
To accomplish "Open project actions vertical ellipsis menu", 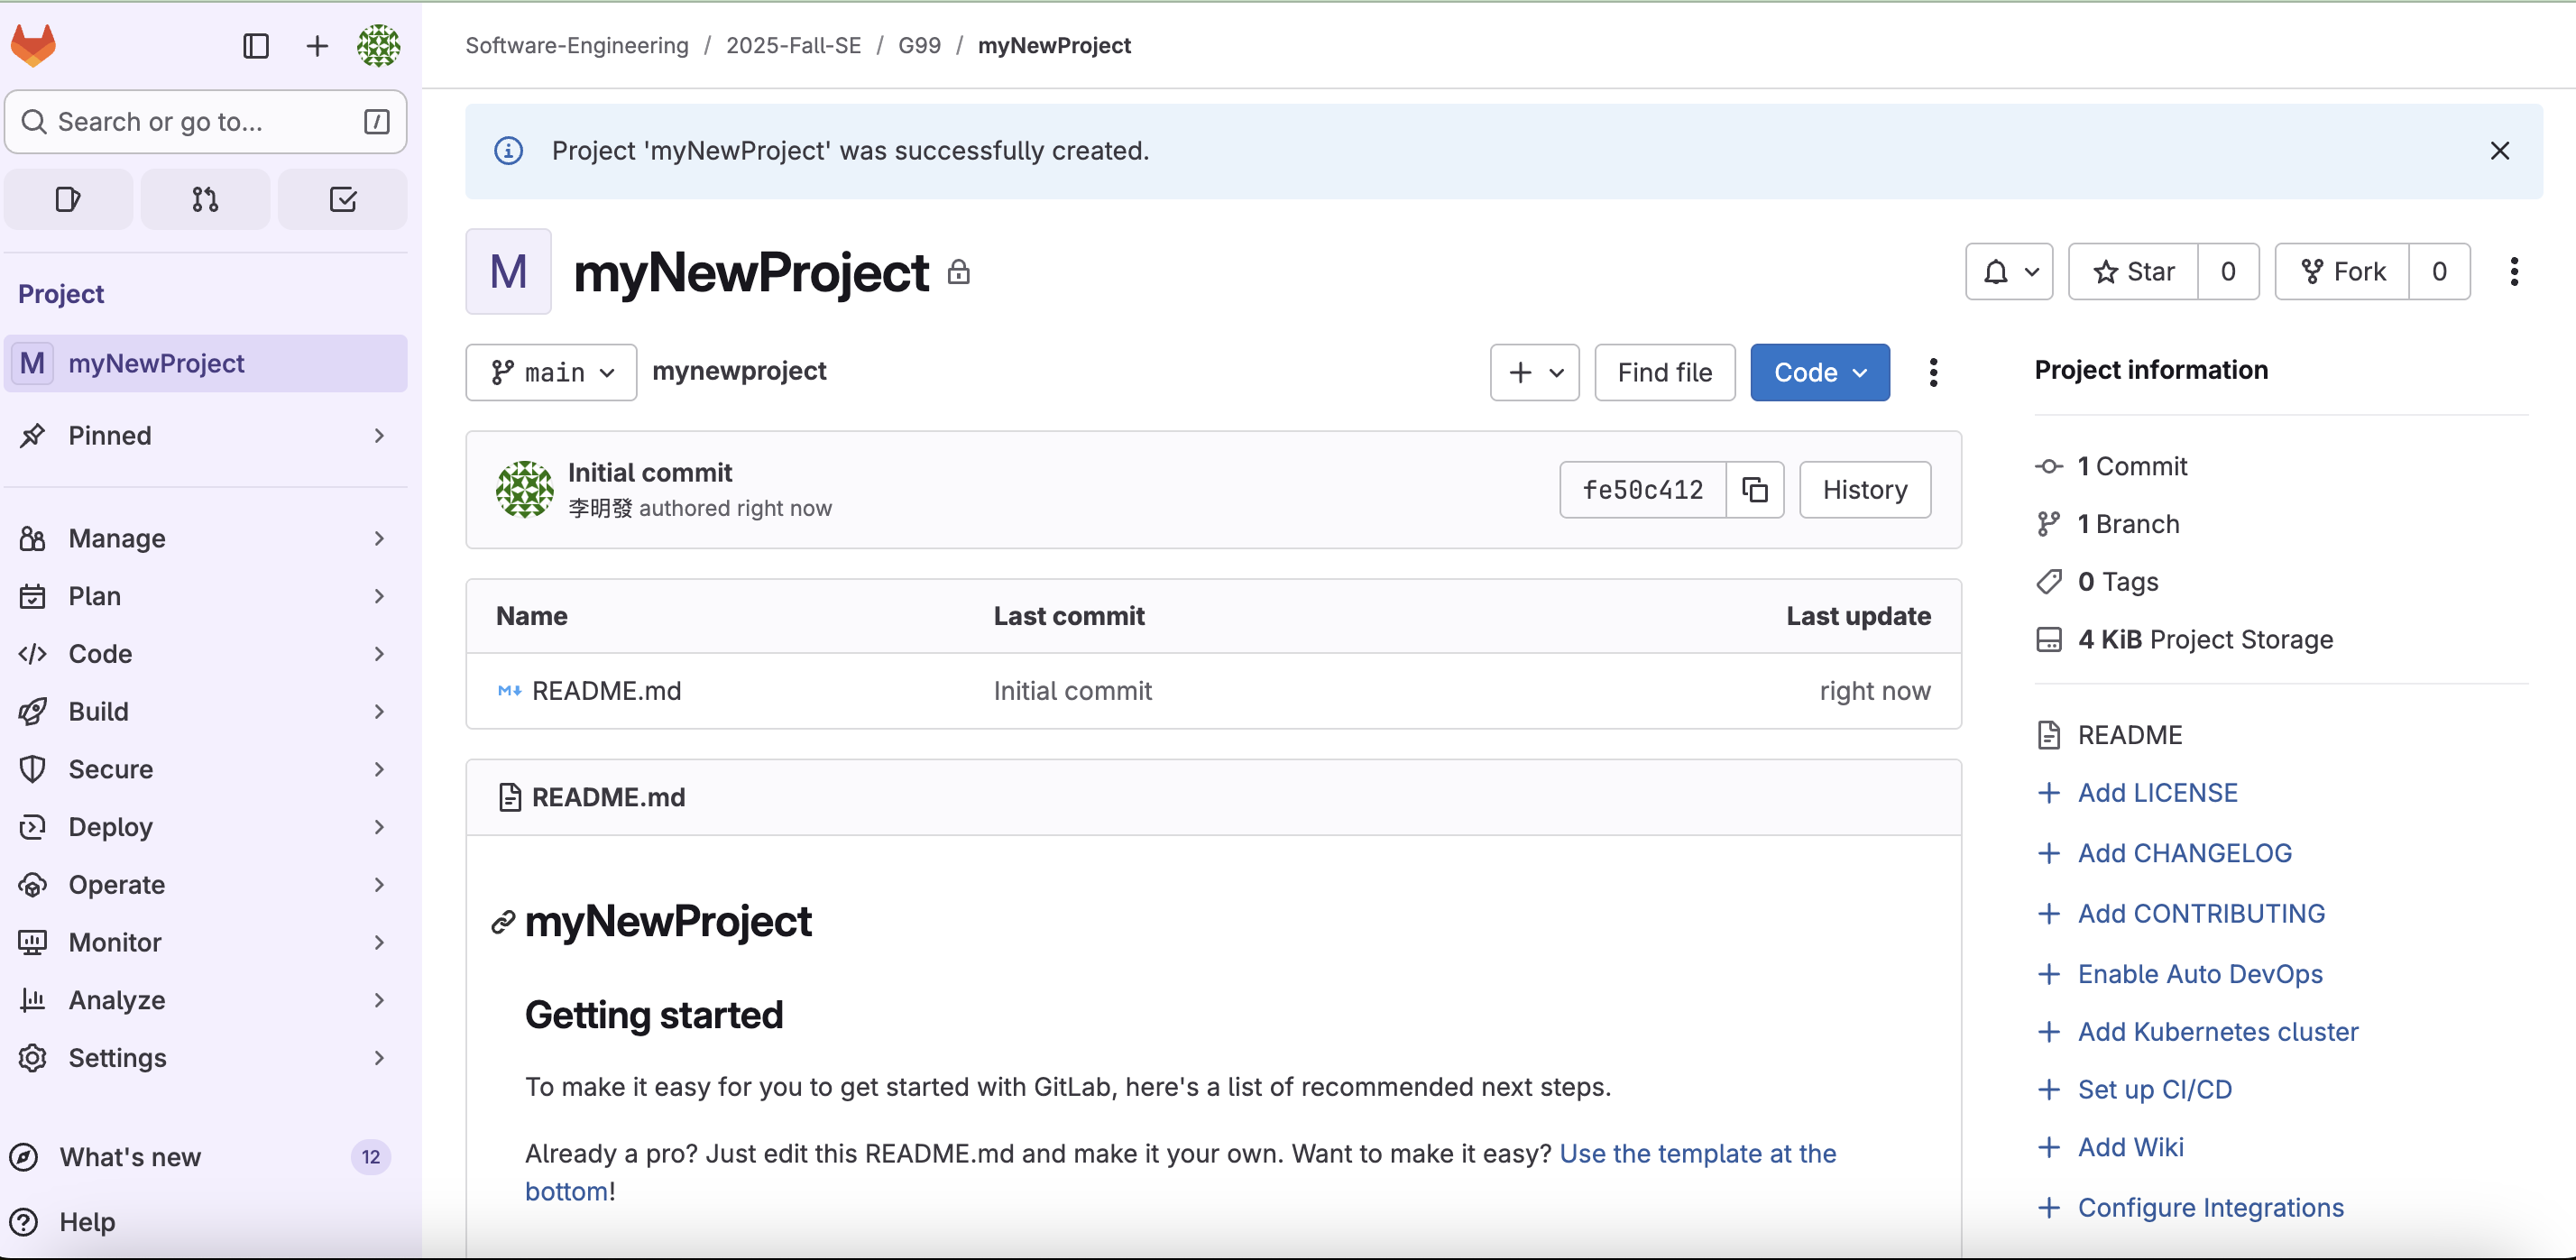I will click(x=2513, y=271).
